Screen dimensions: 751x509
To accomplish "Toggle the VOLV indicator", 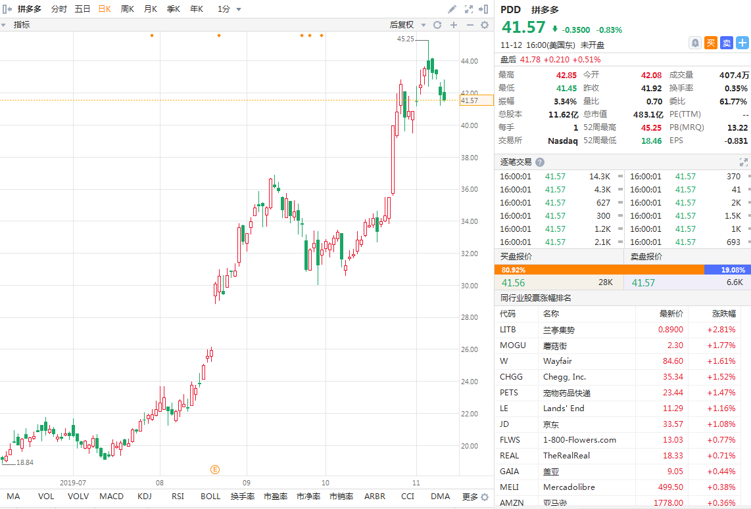I will 78,497.
